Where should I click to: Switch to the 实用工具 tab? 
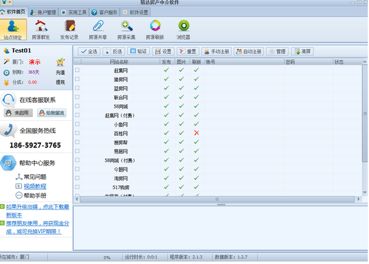point(74,12)
